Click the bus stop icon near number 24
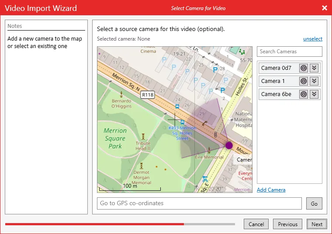This screenshot has width=332, height=234. [177, 107]
